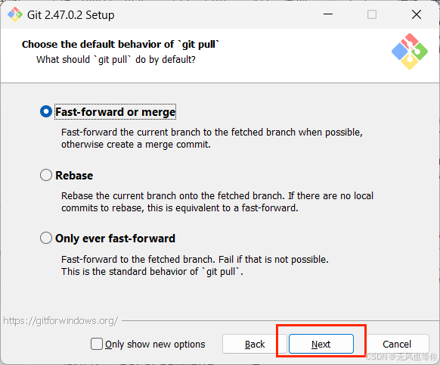Image resolution: width=440 pixels, height=365 pixels.
Task: Click the bold "Fast-forward or merge" label text
Action: 116,112
